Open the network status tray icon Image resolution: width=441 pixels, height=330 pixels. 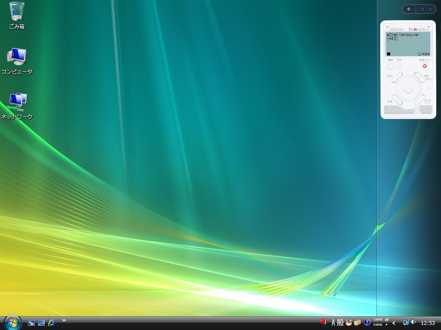[406, 322]
